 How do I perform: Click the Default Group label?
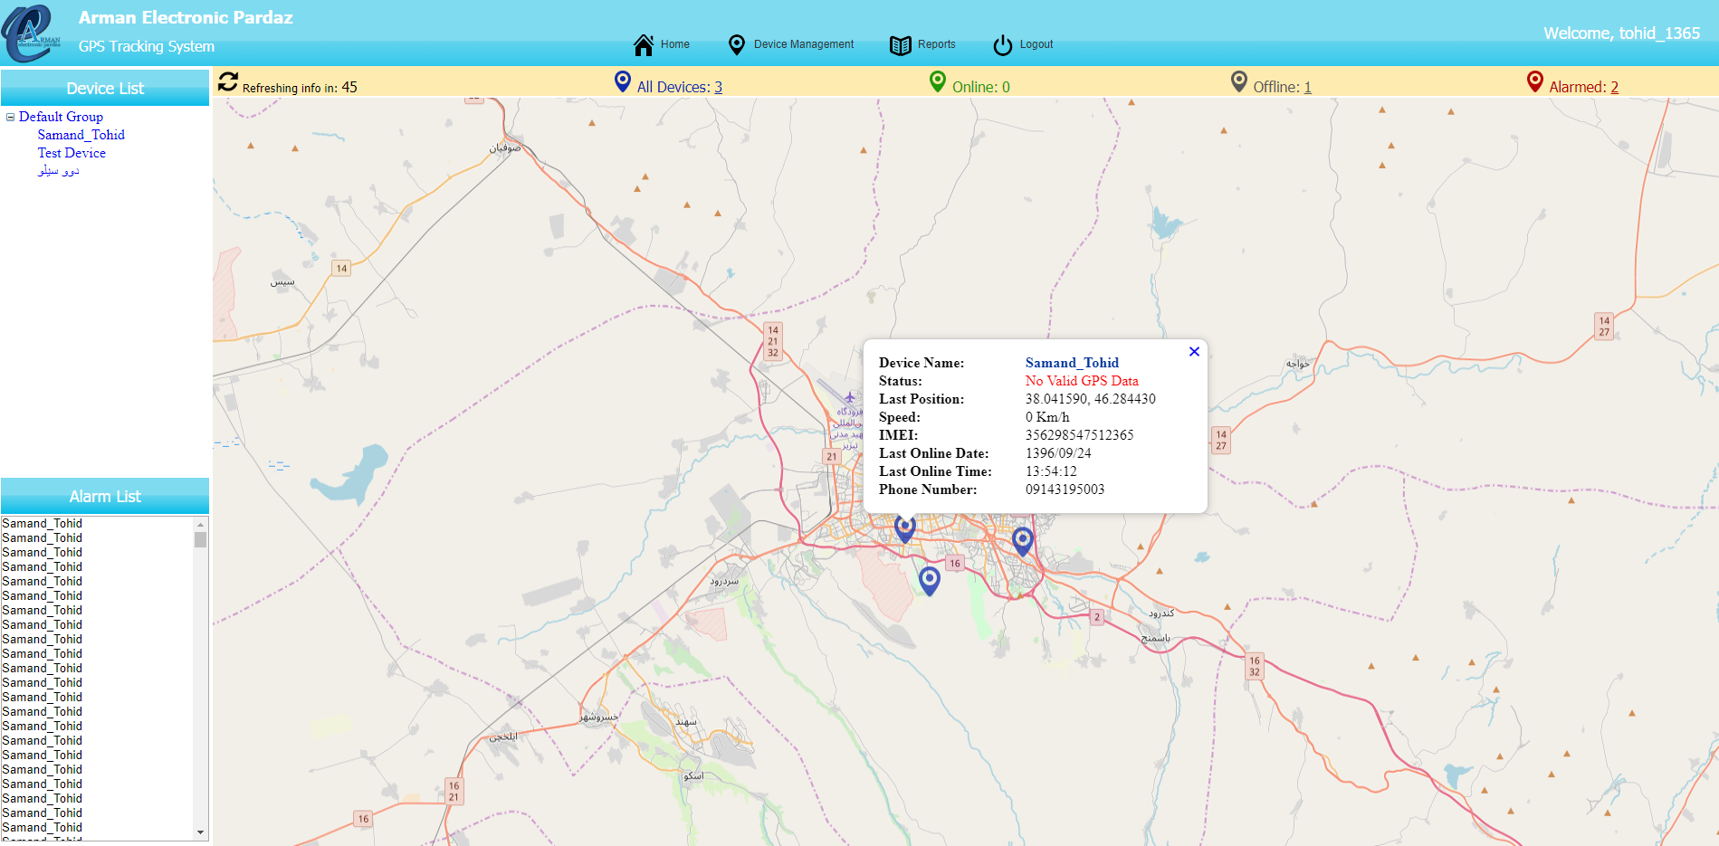tap(61, 117)
